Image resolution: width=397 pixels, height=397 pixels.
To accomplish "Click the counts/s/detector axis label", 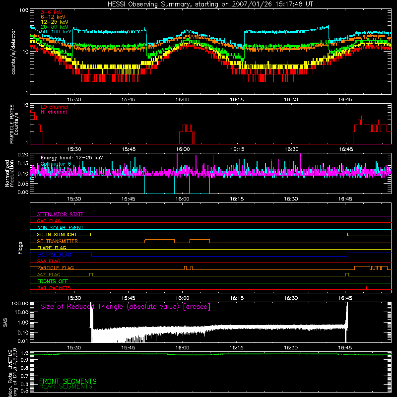I will tap(13, 52).
